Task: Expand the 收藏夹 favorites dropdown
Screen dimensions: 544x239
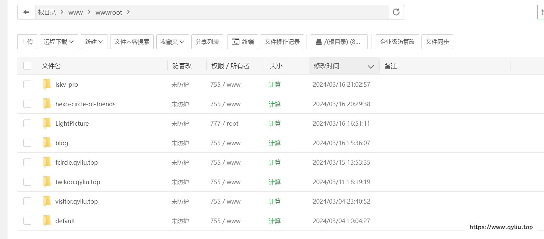Action: pos(173,42)
